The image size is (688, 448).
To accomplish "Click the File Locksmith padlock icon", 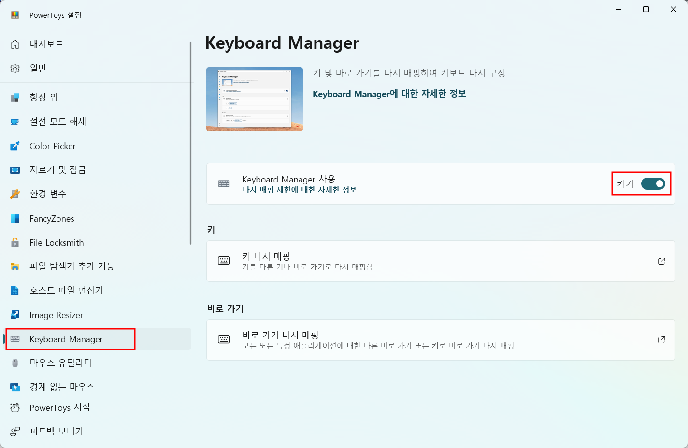I will tap(15, 242).
